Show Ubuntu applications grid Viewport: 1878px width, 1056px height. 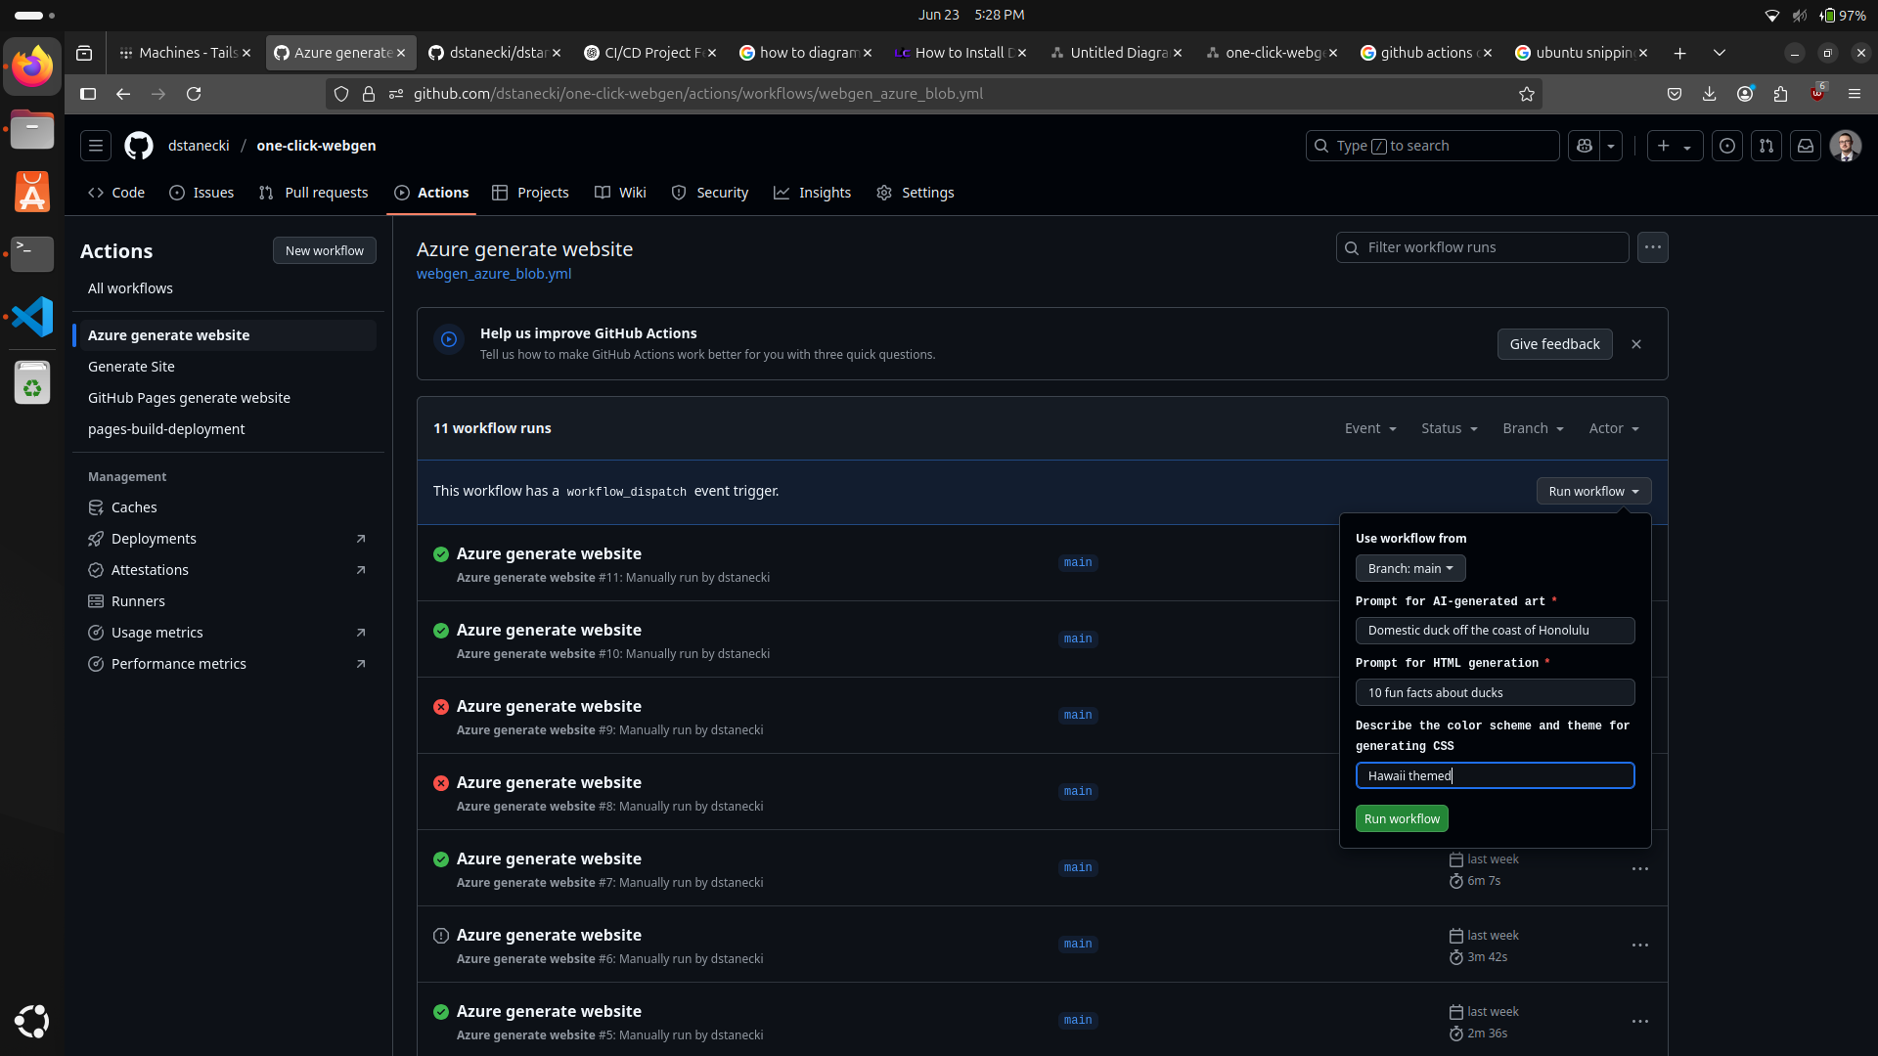pyautogui.click(x=32, y=1021)
